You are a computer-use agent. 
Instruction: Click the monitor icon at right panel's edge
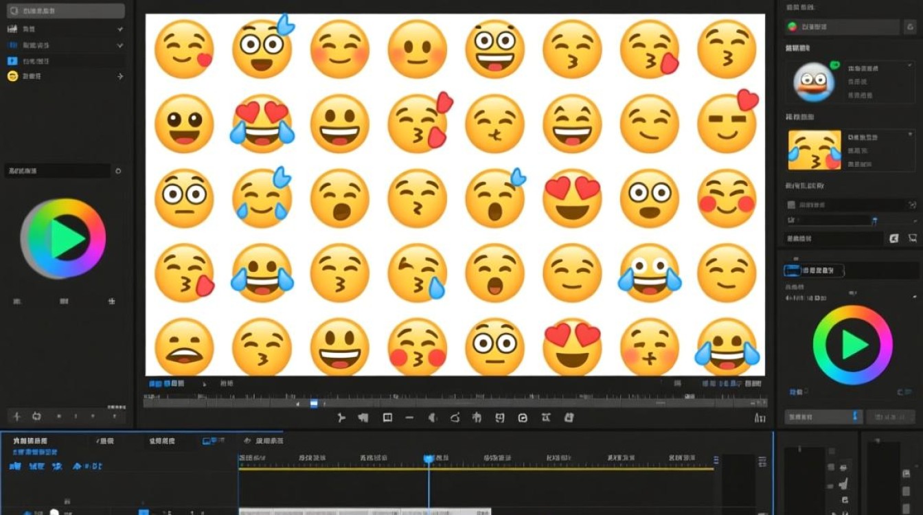click(913, 238)
